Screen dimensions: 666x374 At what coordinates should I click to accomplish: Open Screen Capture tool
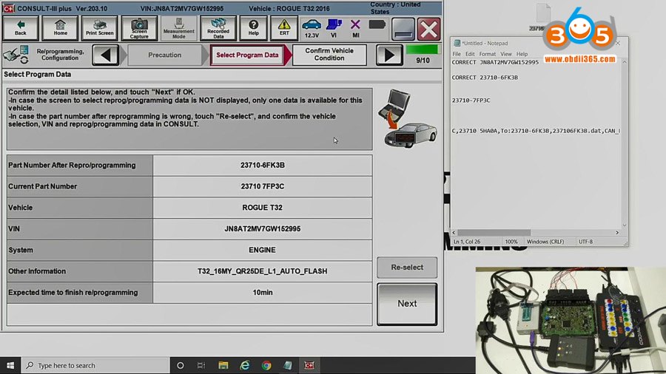click(x=139, y=28)
